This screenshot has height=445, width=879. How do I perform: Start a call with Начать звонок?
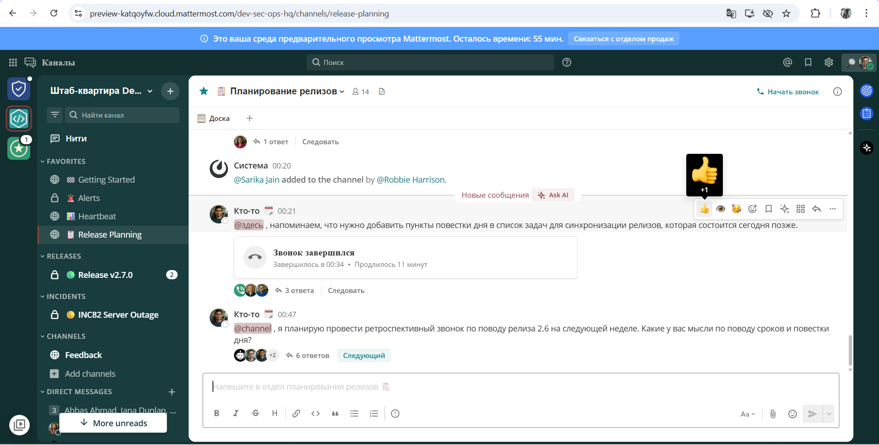click(788, 92)
